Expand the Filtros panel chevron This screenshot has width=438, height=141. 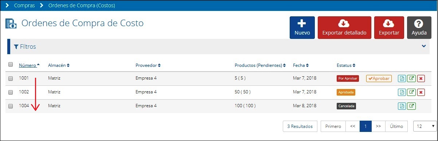424,46
